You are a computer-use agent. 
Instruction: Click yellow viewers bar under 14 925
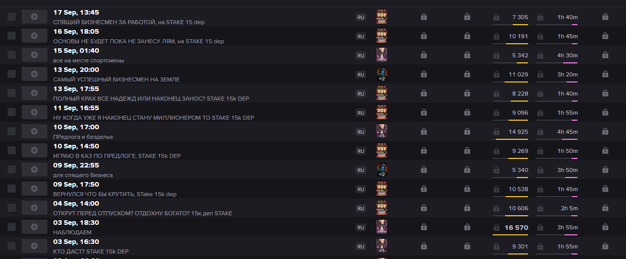512,139
